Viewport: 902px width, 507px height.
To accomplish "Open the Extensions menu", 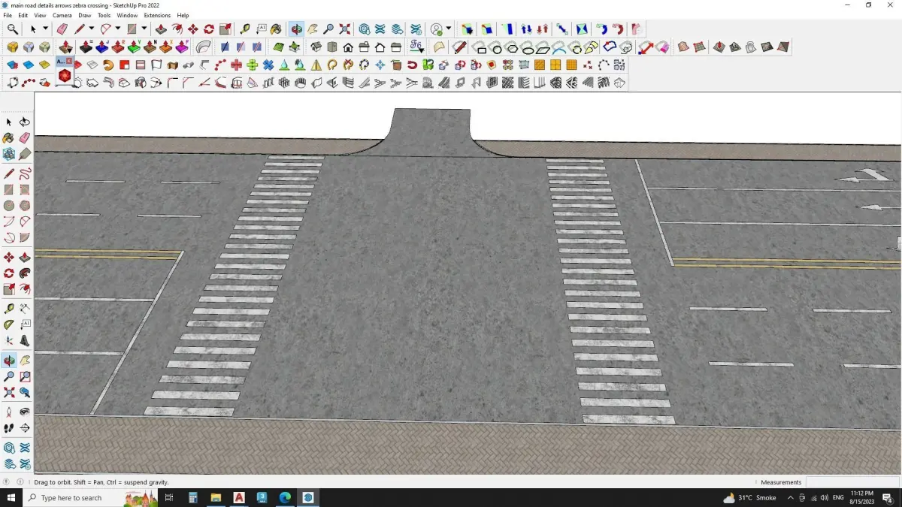I will tap(157, 15).
